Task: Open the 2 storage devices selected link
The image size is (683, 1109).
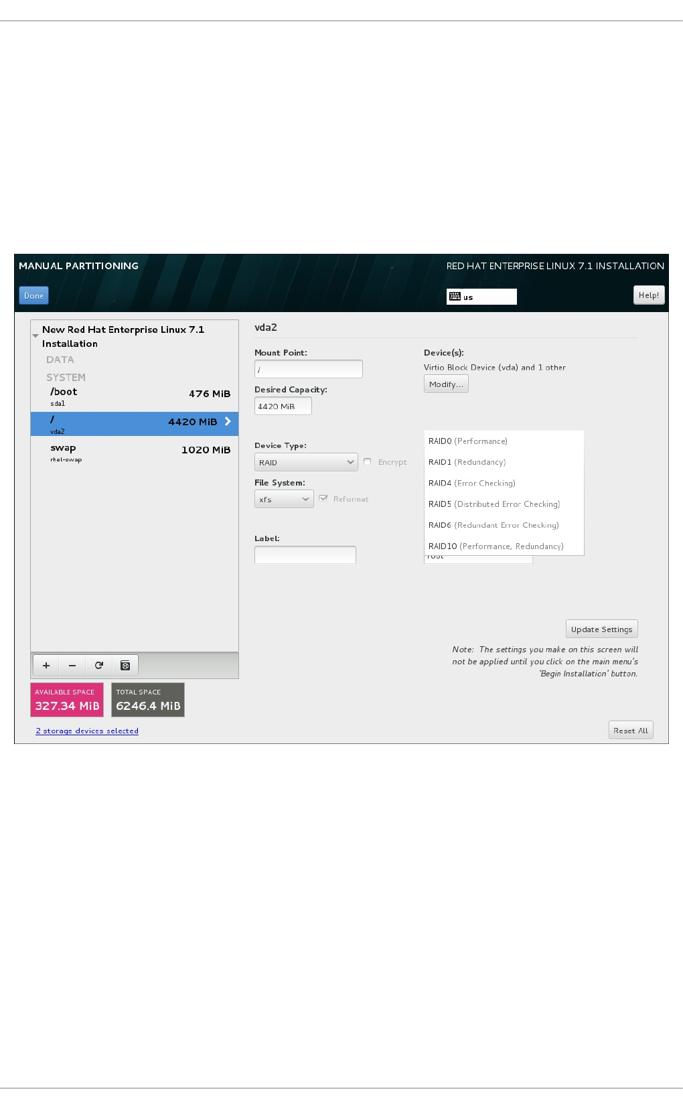Action: [87, 731]
